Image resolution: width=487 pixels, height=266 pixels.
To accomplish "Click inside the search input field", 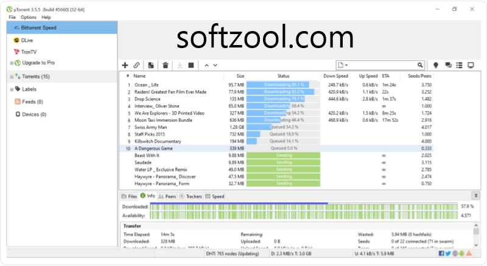I will click(x=383, y=65).
